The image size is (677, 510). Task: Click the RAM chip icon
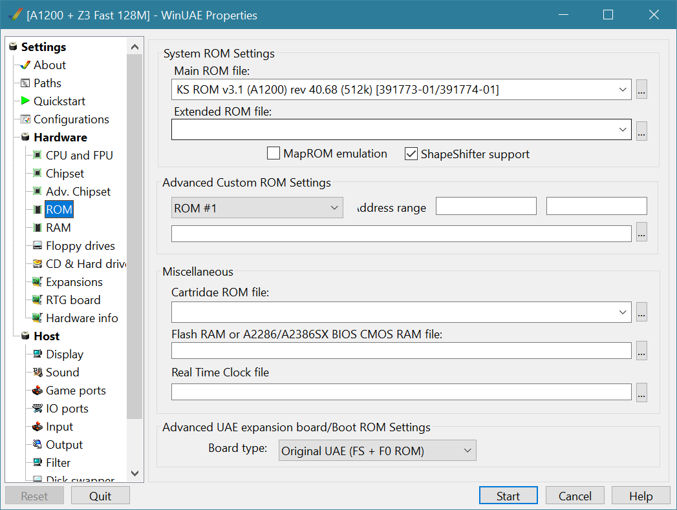(x=38, y=228)
